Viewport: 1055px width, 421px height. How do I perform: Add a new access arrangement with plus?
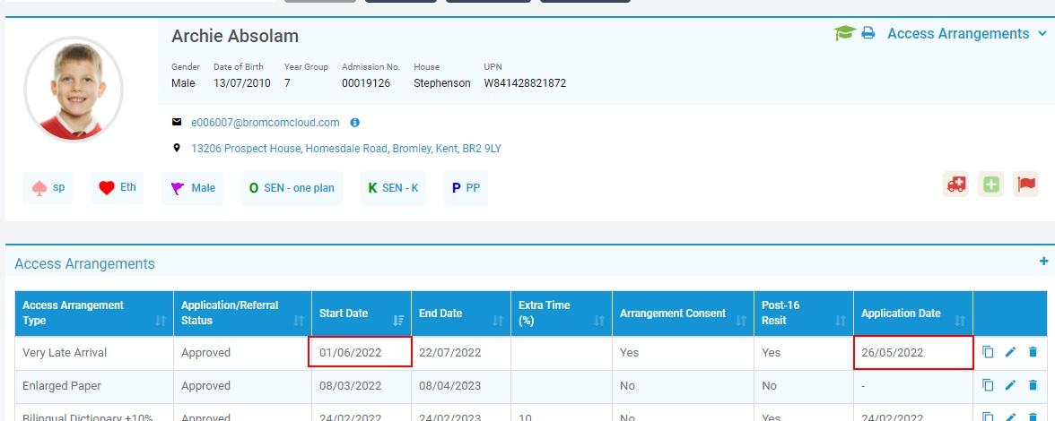[x=1043, y=262]
